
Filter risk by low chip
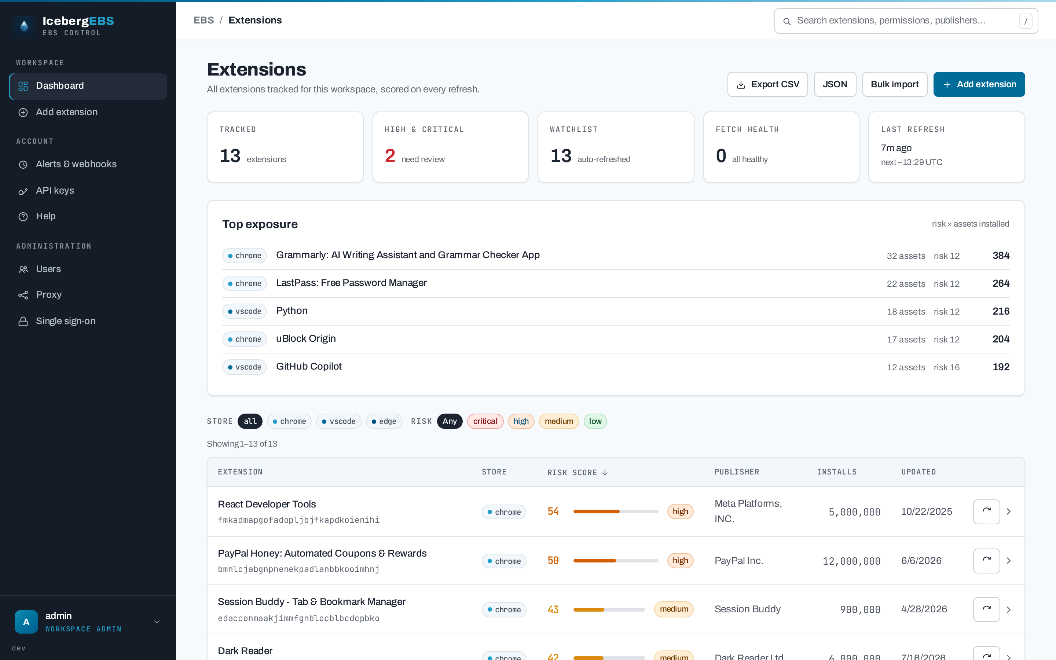coord(595,421)
